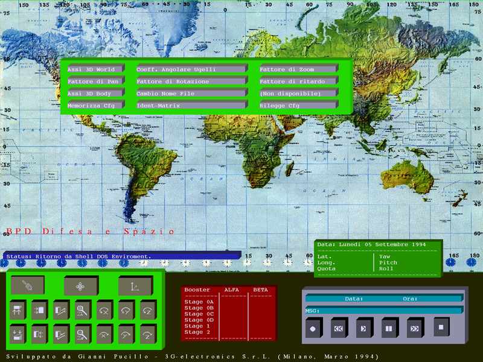This screenshot has width=483, height=362.
Task: Click the 'Pitch' label
Action: (x=388, y=262)
